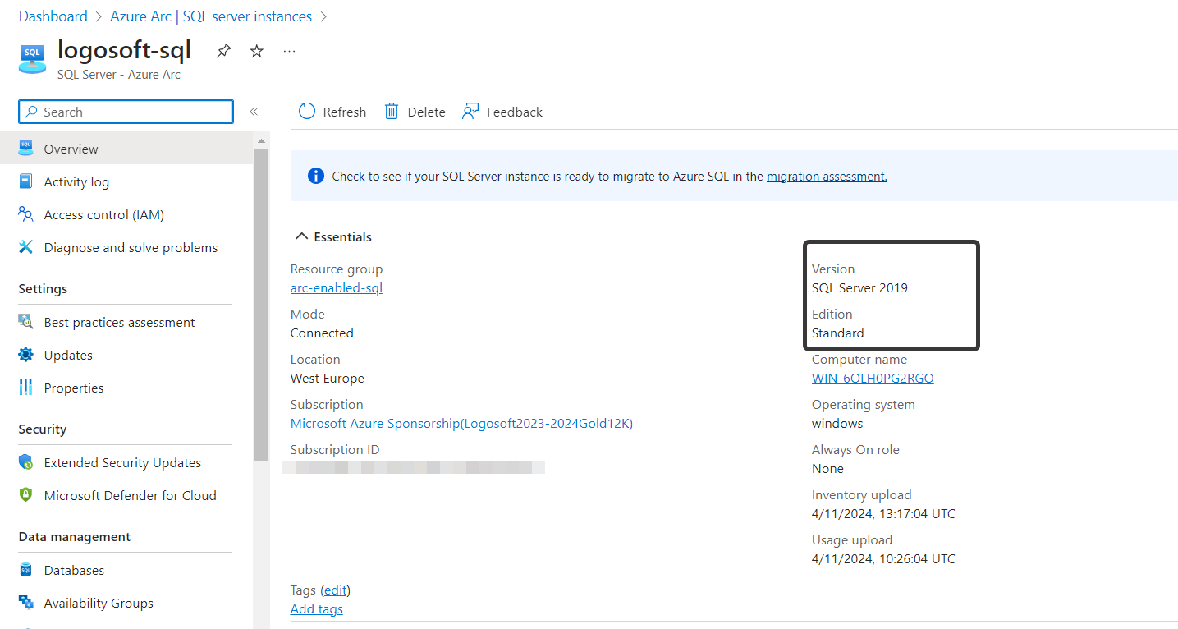Select Activity log in sidebar
The height and width of the screenshot is (629, 1178).
click(76, 181)
